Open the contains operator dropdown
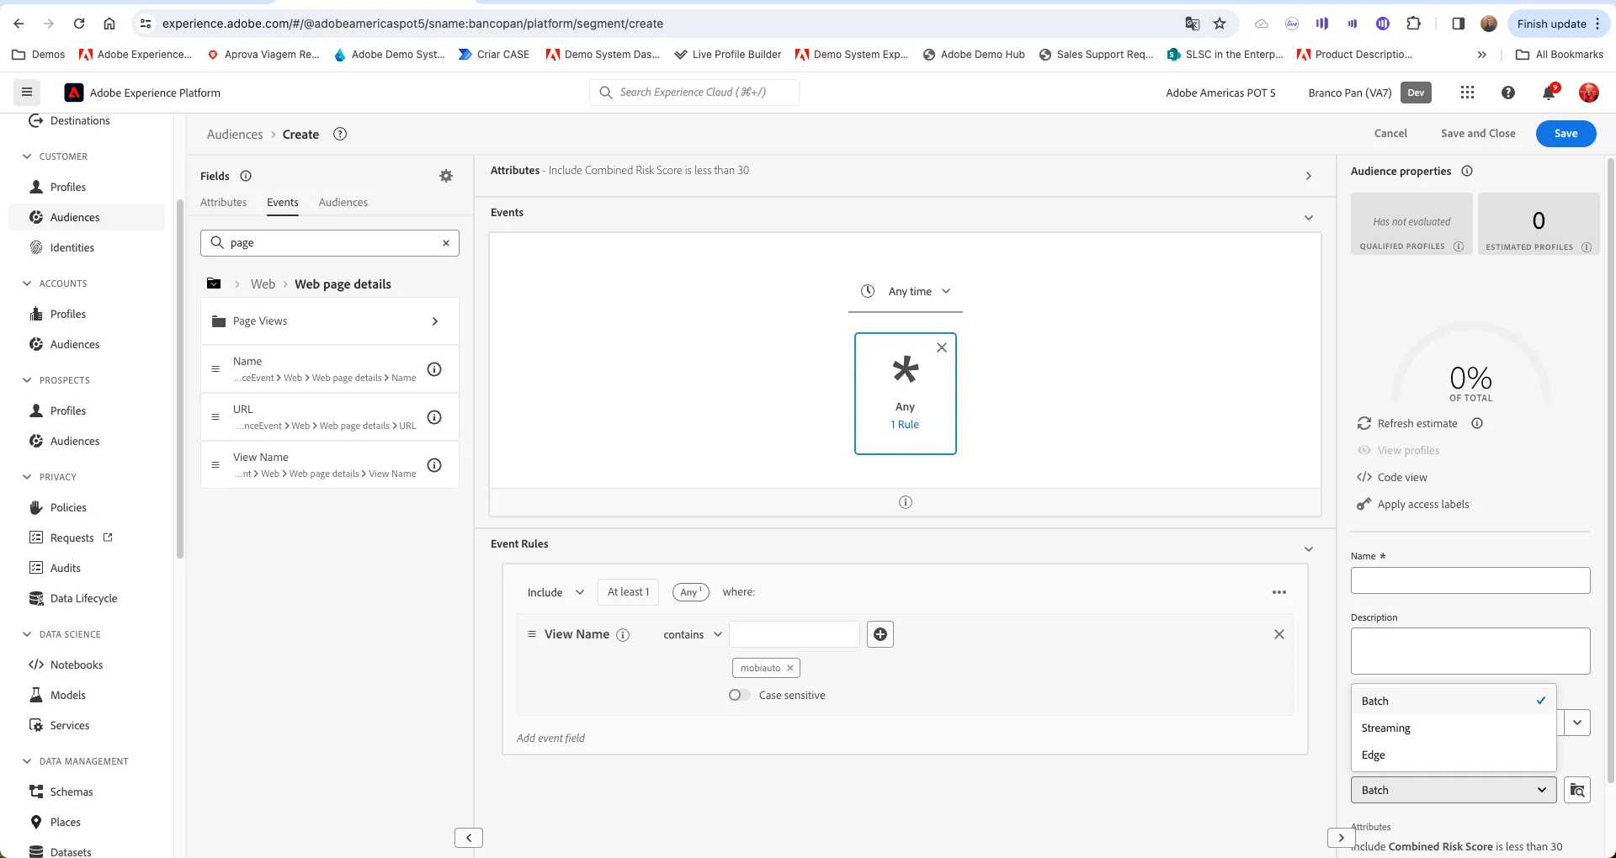This screenshot has width=1616, height=858. [693, 634]
